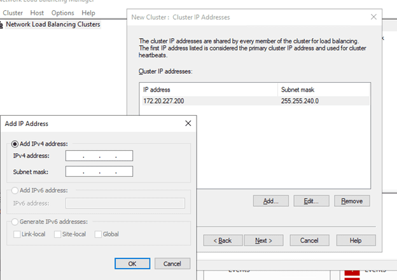The image size is (397, 280).
Task: Enable the Link-local checkbox
Action: point(18,234)
